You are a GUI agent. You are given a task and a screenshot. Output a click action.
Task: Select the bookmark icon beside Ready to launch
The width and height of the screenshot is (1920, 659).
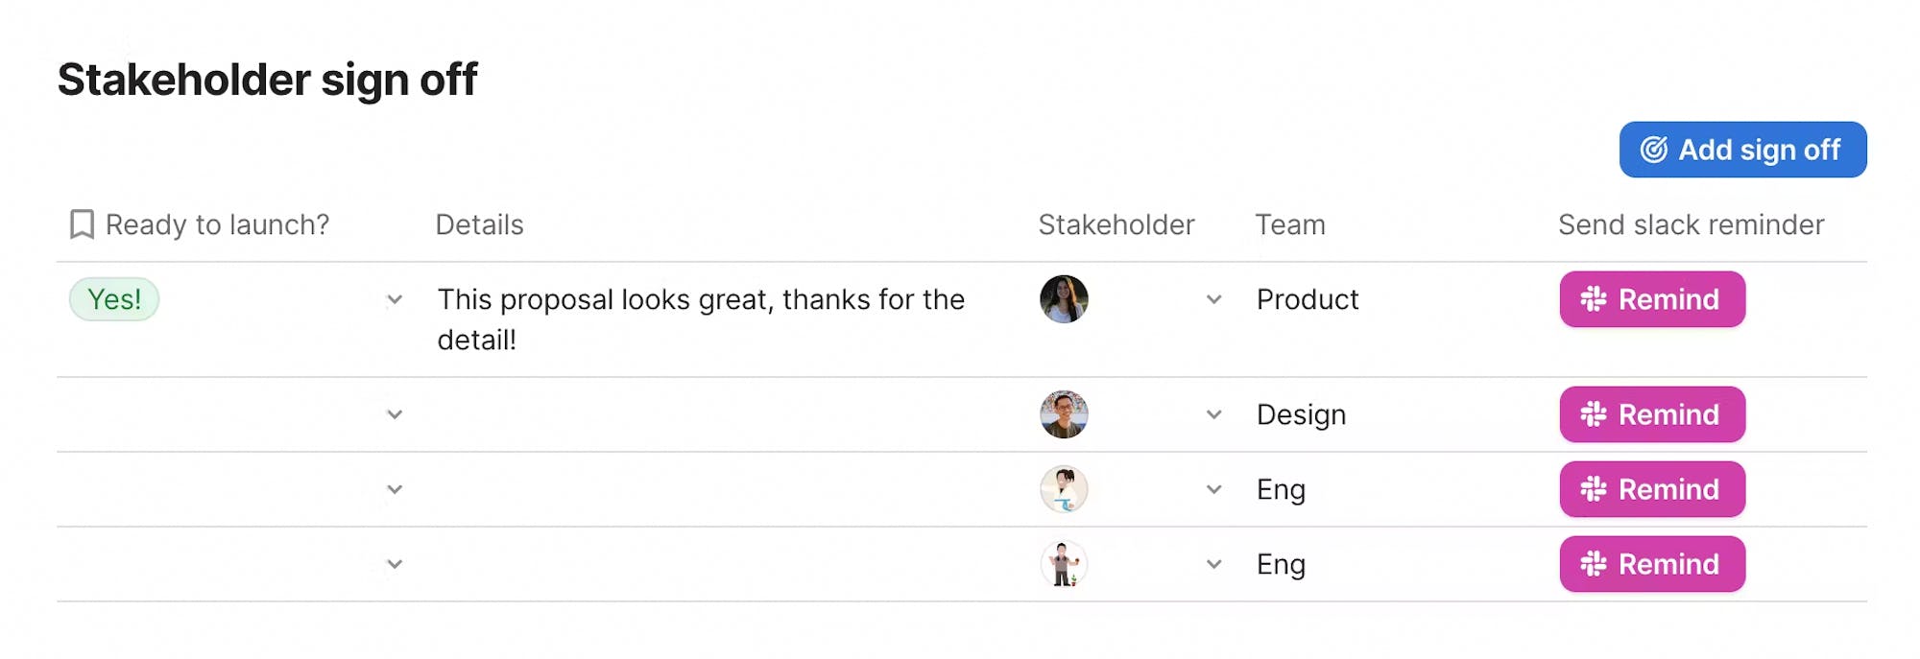(83, 224)
